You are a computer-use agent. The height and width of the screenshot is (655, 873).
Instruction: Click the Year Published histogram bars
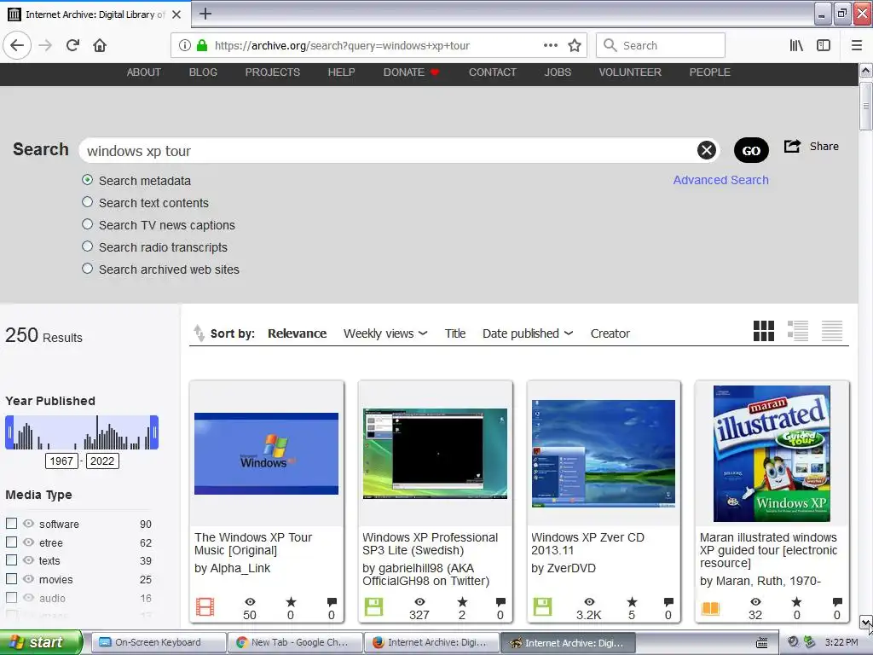[82, 432]
